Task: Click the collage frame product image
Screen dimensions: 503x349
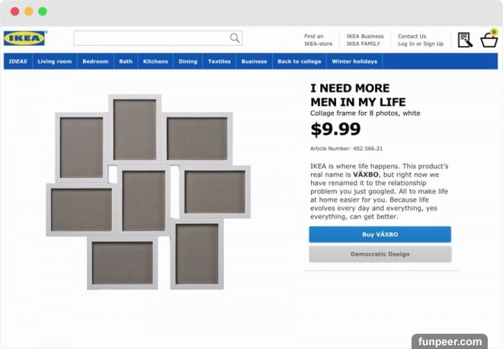Action: (x=149, y=191)
